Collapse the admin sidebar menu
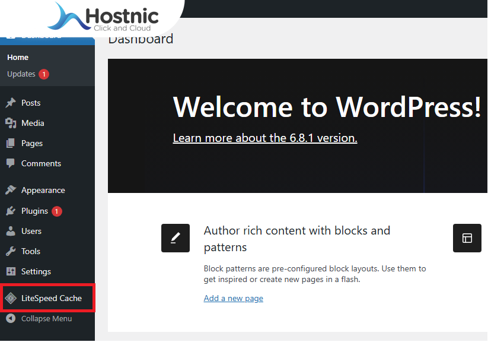Screen dimensions: 488x342 pyautogui.click(x=47, y=319)
